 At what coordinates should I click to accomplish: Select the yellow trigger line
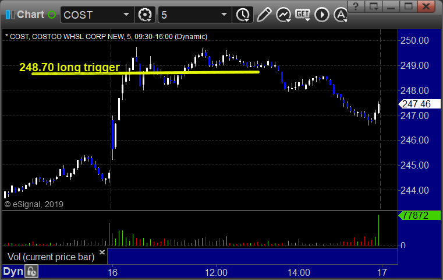(146, 73)
